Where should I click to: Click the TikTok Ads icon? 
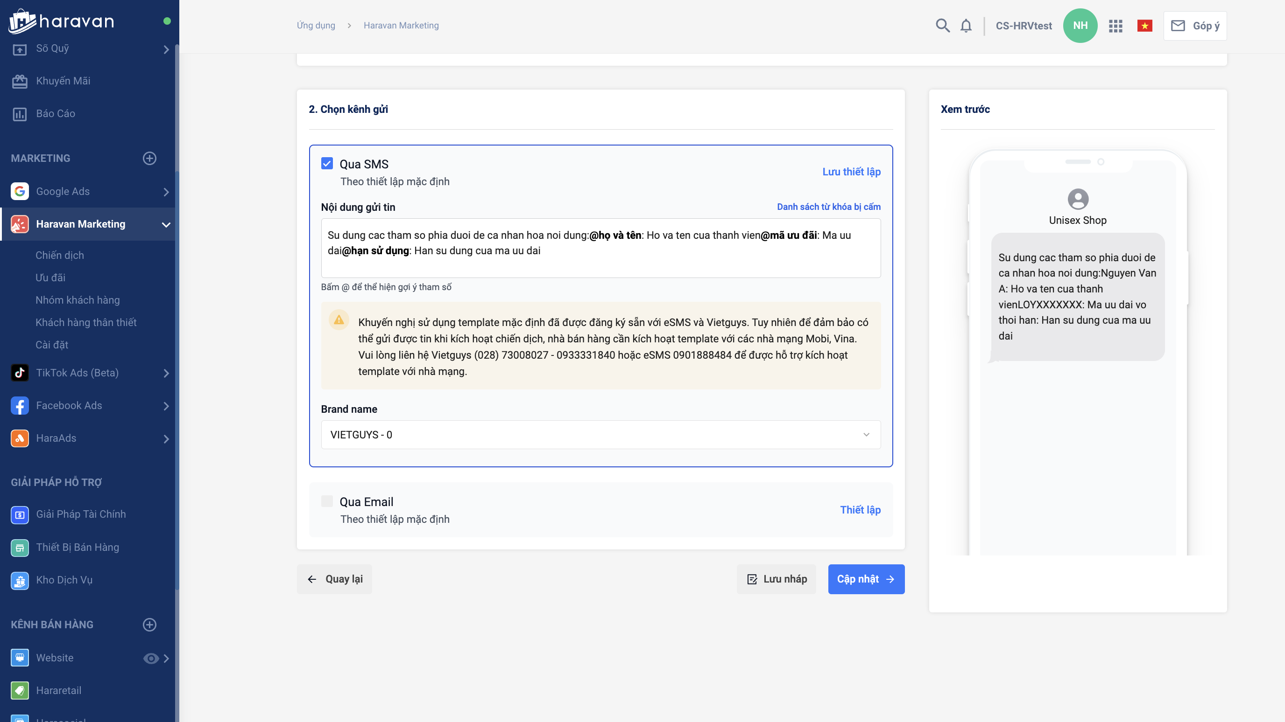coord(20,373)
